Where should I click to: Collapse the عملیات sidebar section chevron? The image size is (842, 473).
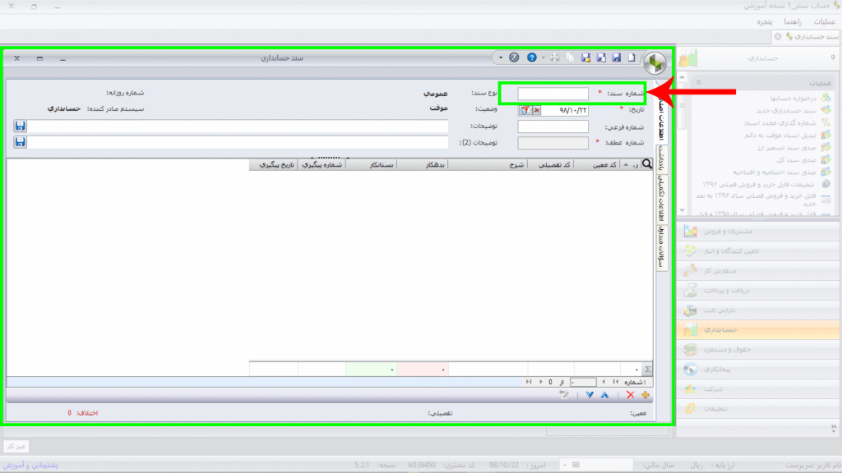click(x=699, y=83)
